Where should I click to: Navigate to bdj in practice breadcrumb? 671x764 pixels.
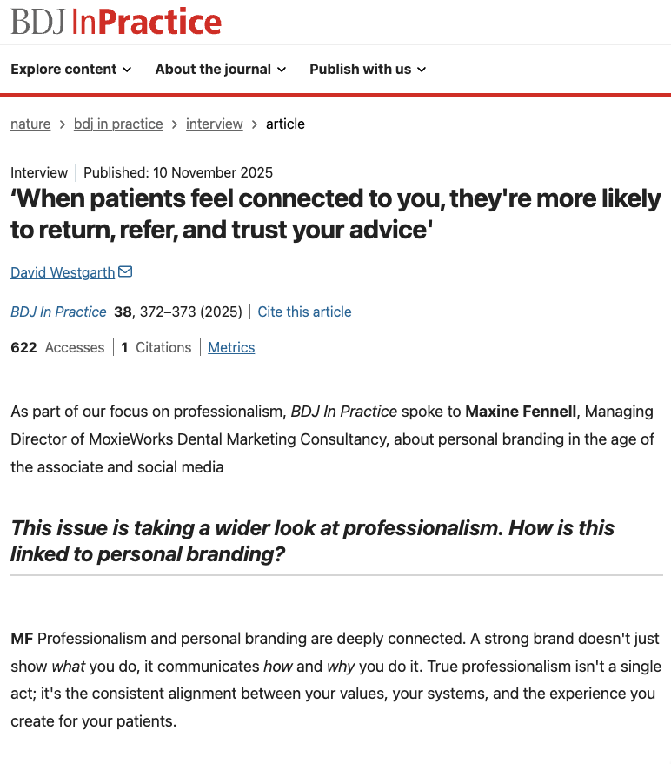coord(118,124)
